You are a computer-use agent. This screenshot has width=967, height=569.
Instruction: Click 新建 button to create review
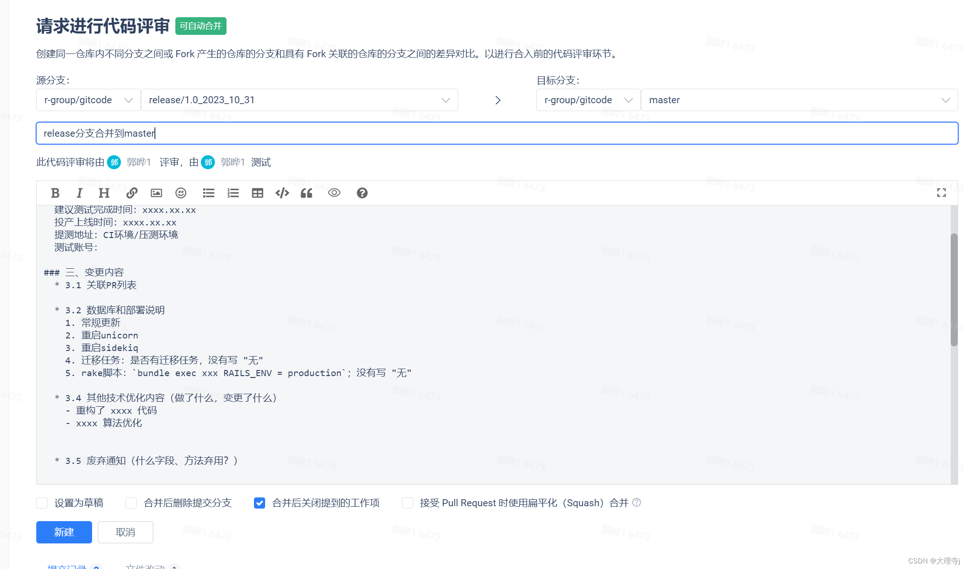tap(64, 532)
